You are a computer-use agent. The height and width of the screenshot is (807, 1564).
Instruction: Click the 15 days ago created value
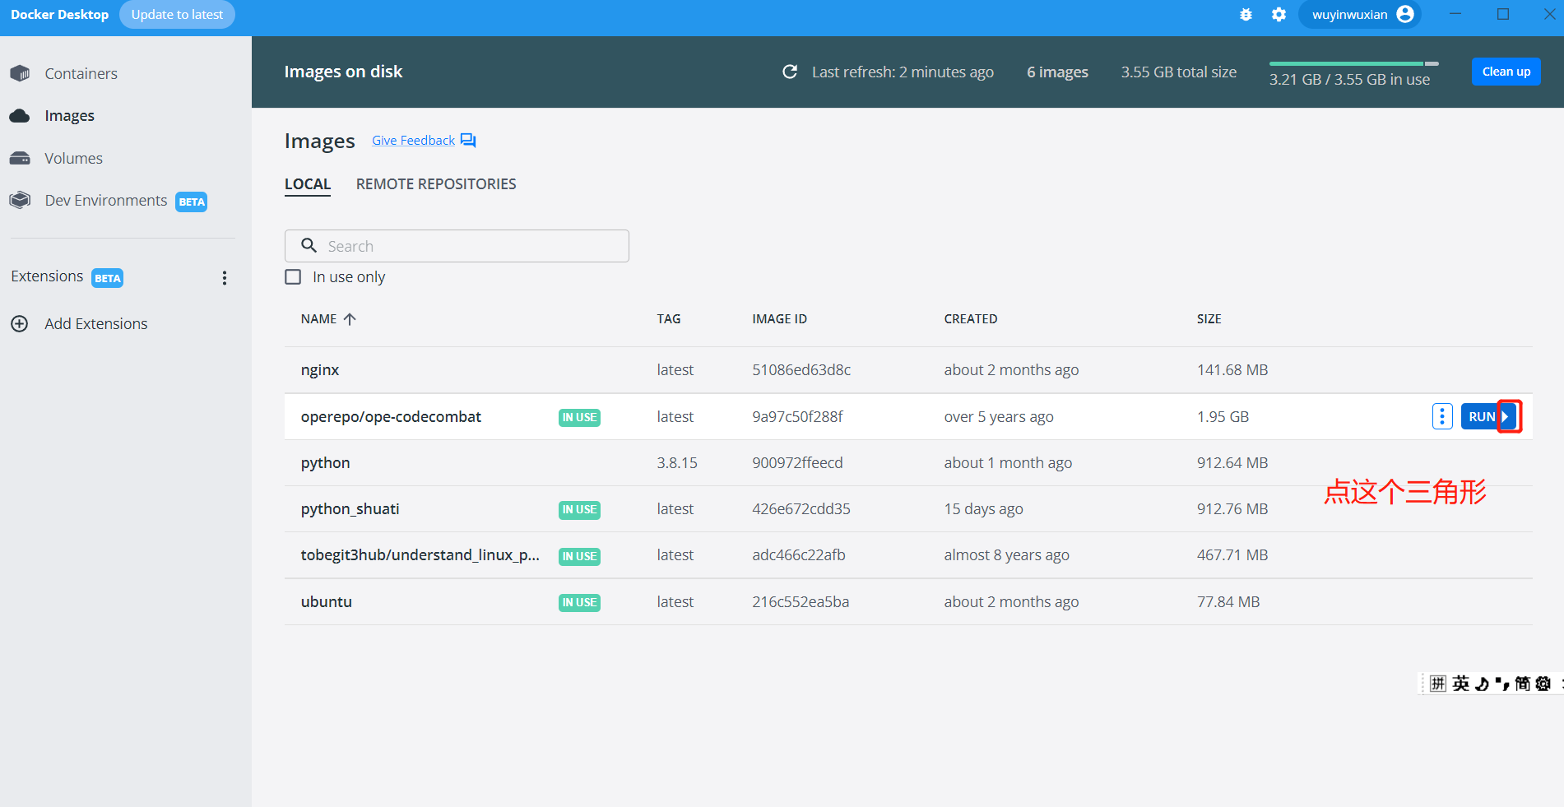pos(983,509)
